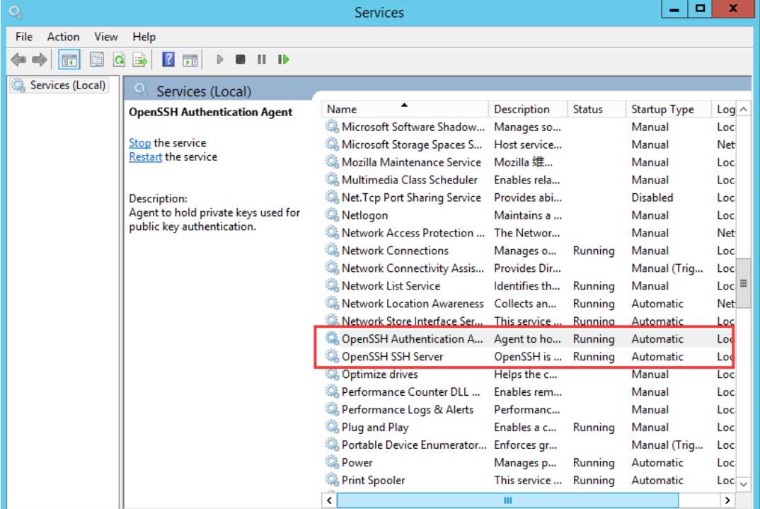Click gear icon of Performance Logs & Alerts
760x509 pixels.
(x=332, y=410)
